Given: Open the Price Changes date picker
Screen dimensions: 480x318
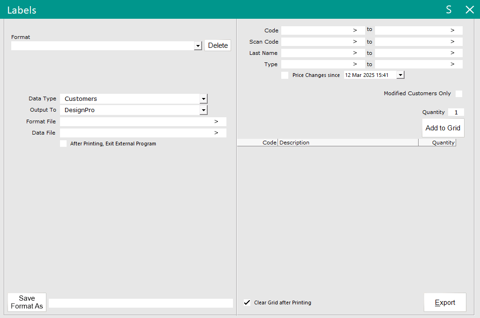Looking at the screenshot, I should (x=400, y=75).
